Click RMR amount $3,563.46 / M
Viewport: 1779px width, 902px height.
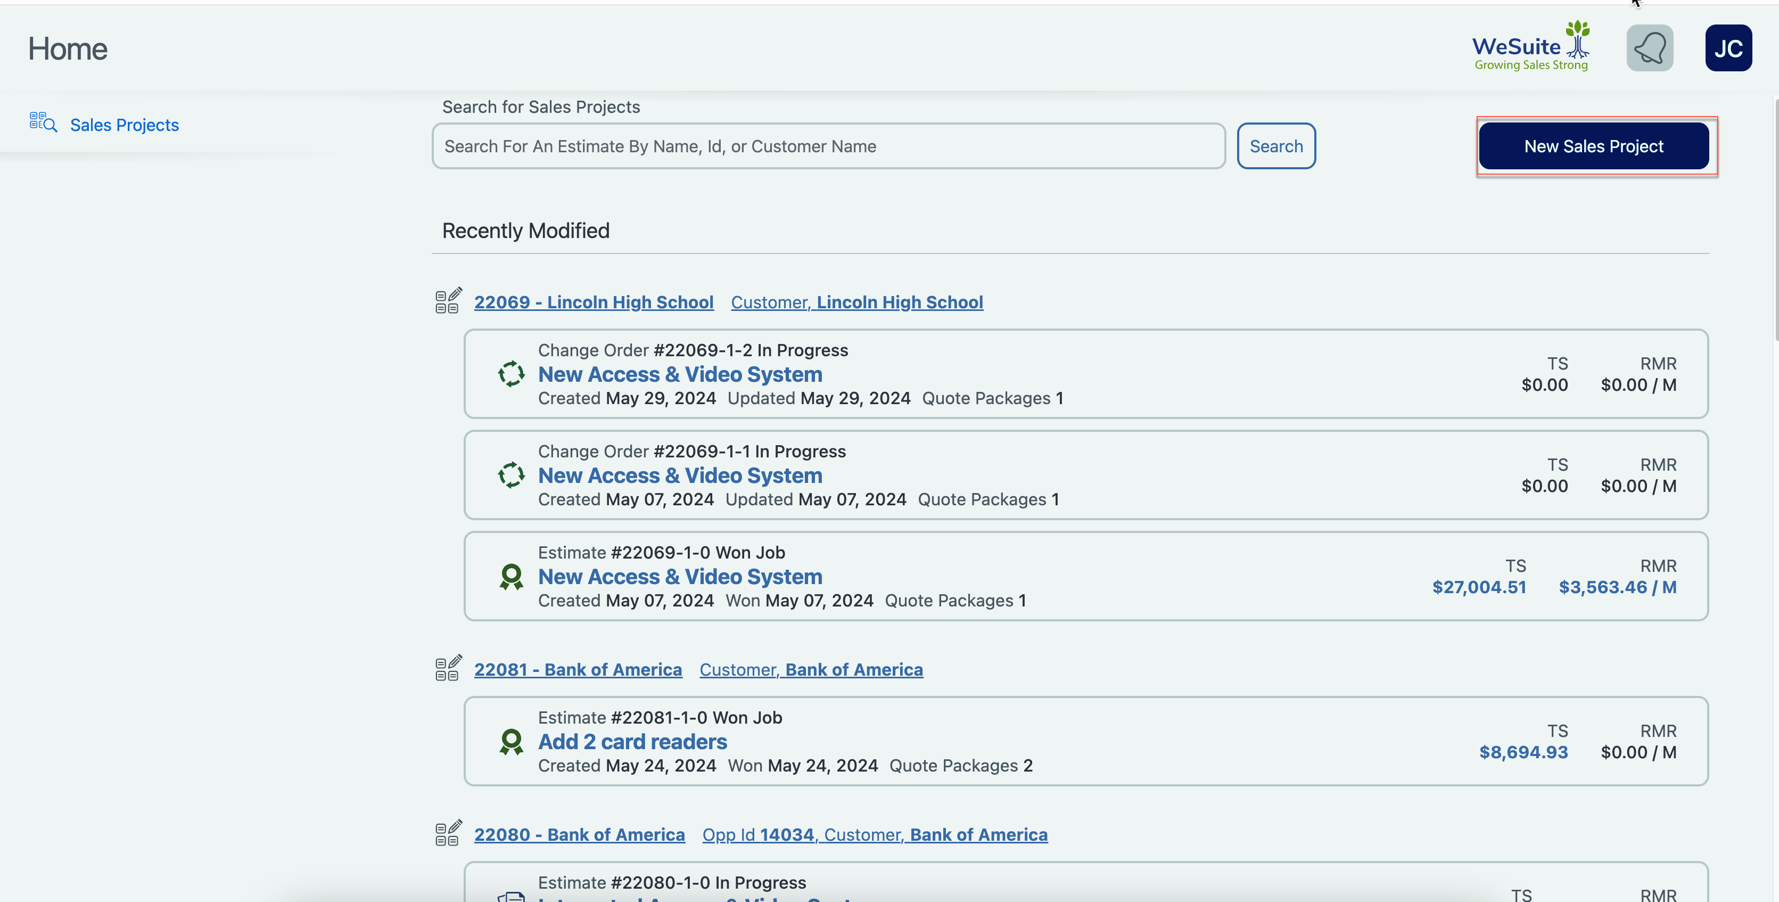click(x=1617, y=587)
